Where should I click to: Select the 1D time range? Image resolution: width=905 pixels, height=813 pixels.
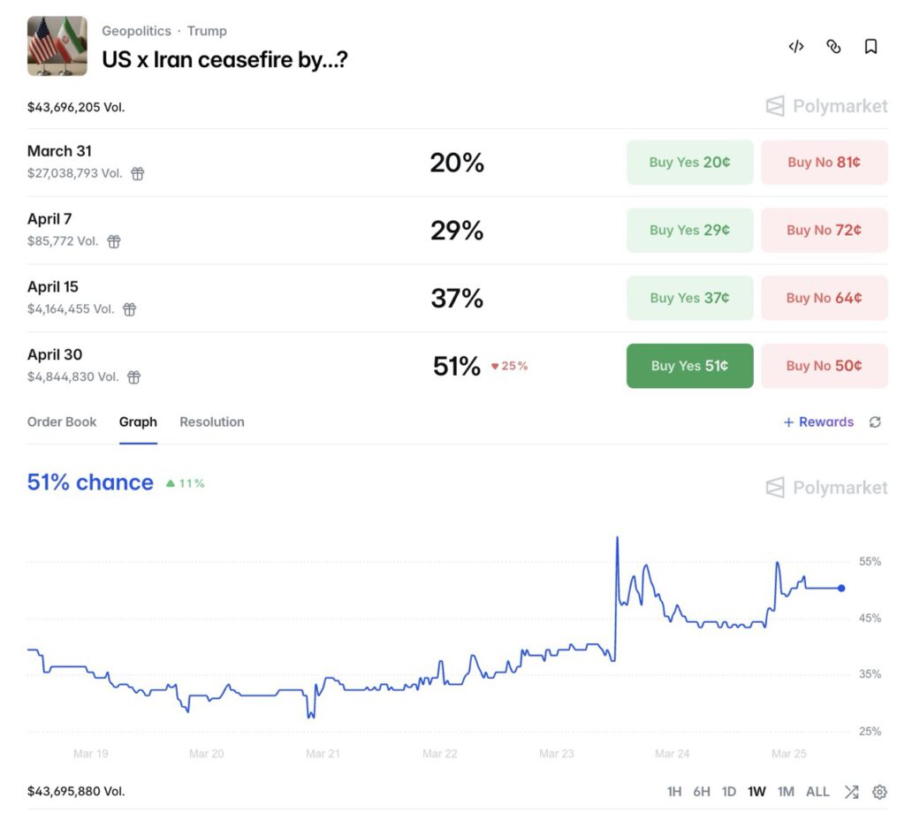[729, 792]
